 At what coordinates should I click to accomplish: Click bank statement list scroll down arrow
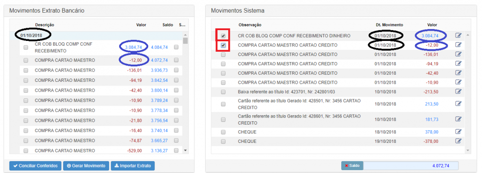tap(185, 150)
